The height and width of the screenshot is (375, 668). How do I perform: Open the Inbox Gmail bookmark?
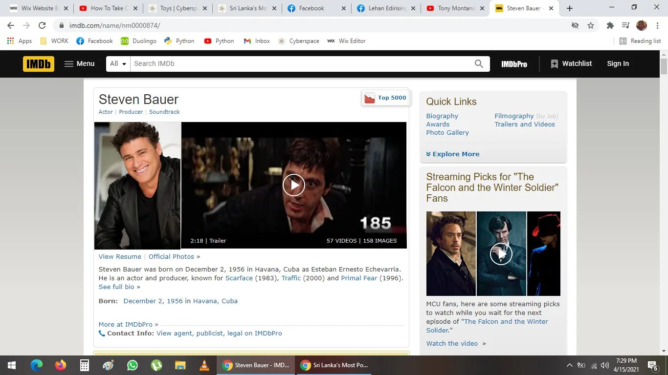(x=257, y=41)
